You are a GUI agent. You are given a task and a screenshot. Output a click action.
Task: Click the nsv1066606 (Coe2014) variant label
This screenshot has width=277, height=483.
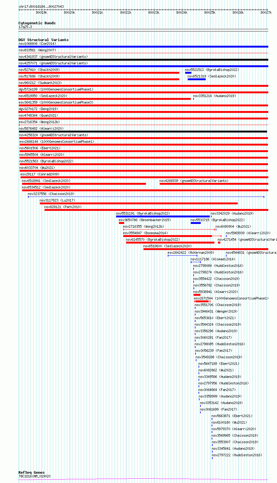coord(37,44)
